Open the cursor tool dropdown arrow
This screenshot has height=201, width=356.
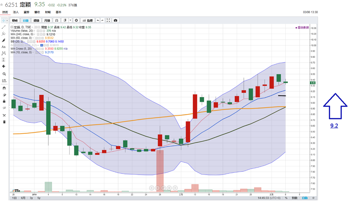[7, 21]
